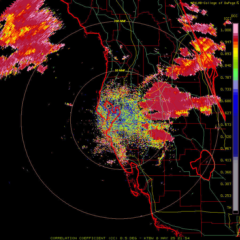Select the 0.787 scale value
The image size is (240, 240).
pos(226,77)
